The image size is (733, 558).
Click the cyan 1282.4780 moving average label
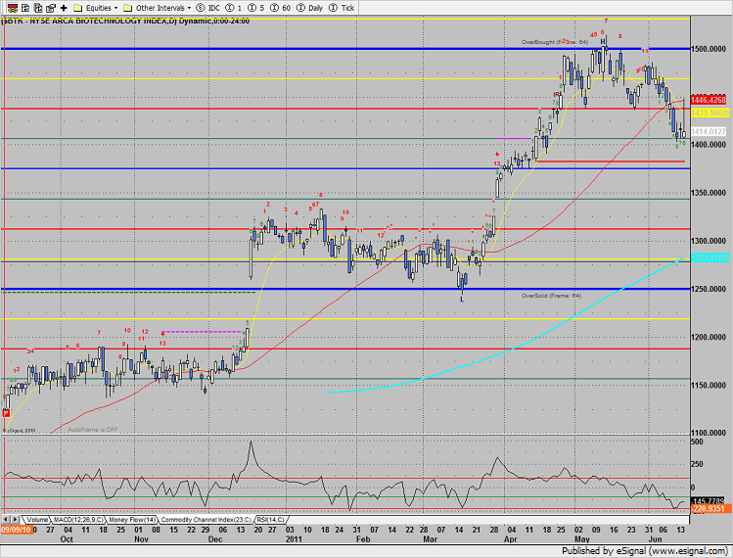coord(710,257)
